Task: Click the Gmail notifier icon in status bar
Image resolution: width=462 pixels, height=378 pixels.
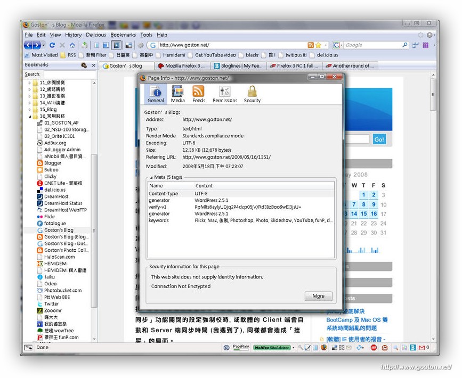Action: pyautogui.click(x=422, y=348)
